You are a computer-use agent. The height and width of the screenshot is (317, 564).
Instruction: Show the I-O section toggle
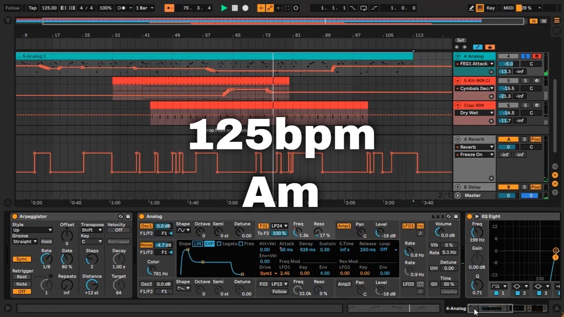click(x=556, y=167)
